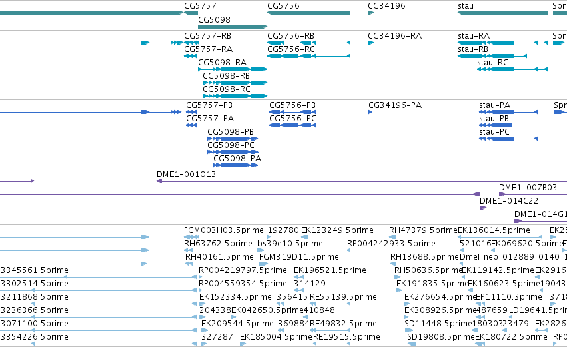
Task: Select transcript label CG5098-RC
Action: (x=227, y=89)
